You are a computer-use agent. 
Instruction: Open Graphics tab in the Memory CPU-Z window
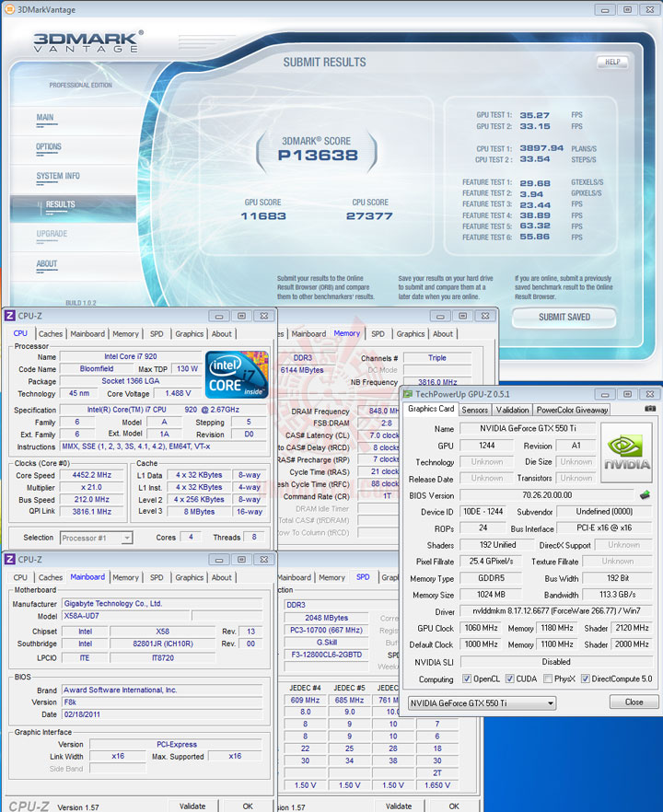coord(411,334)
